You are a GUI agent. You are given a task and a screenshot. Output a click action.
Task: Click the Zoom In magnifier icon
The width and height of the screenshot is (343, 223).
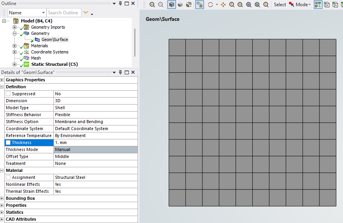(x=240, y=4)
